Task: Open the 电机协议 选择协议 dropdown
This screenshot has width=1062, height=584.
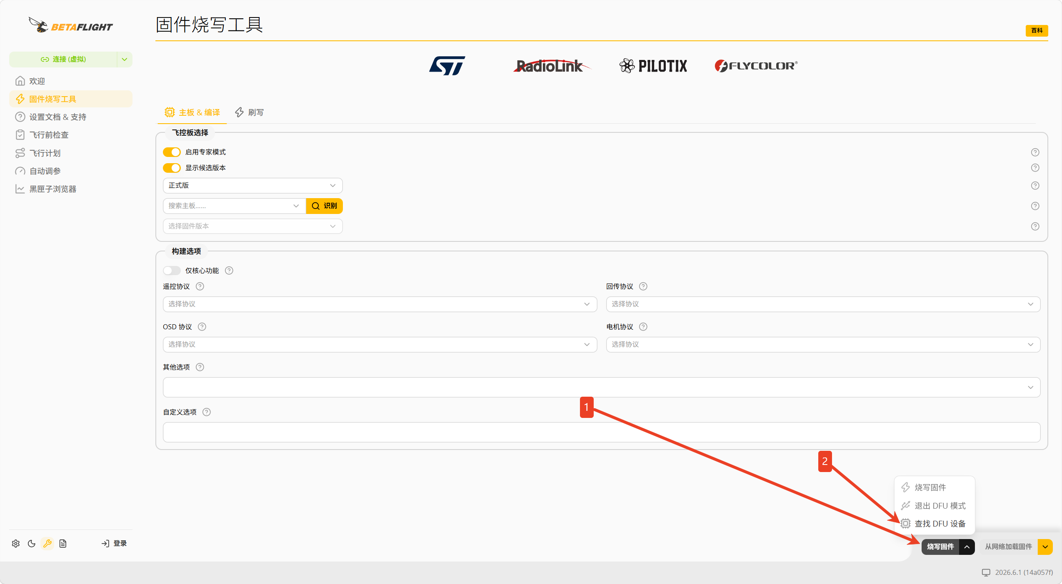Action: pos(823,345)
